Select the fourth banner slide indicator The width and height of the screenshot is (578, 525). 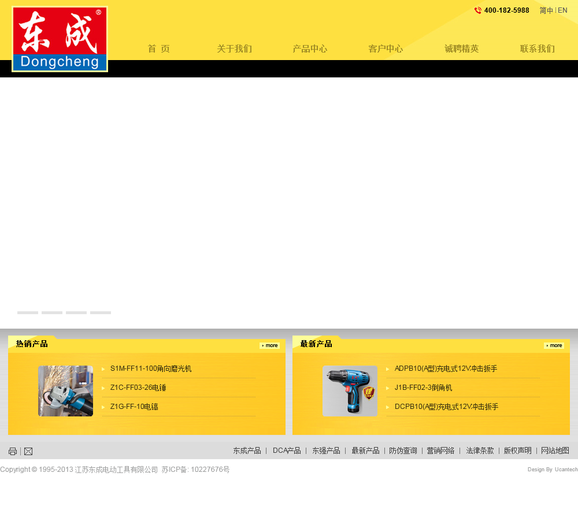click(x=101, y=313)
